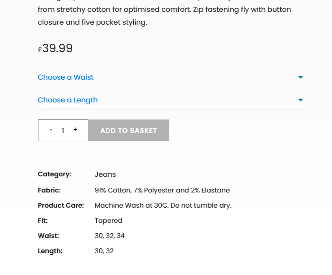Click the waist sizes 30, 32, 34
This screenshot has width=332, height=275.
click(x=110, y=236)
